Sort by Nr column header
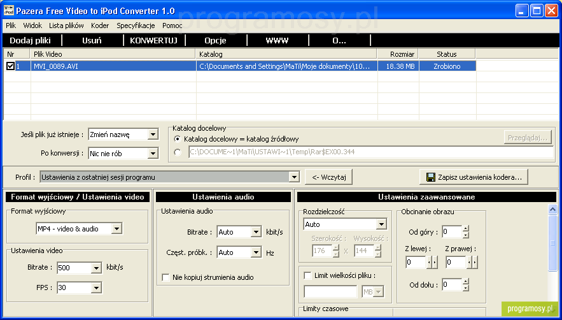The image size is (562, 320). click(17, 54)
